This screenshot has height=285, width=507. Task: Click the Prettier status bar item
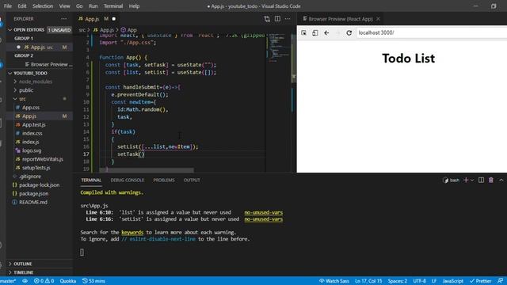pos(481,281)
